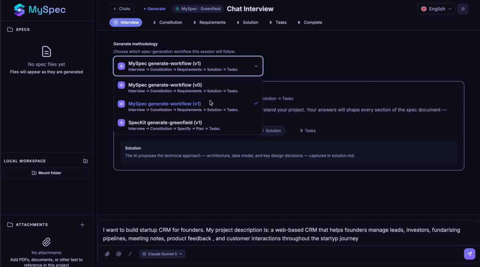The image size is (480, 267).
Task: Go to the Interview step tab
Action: [126, 22]
